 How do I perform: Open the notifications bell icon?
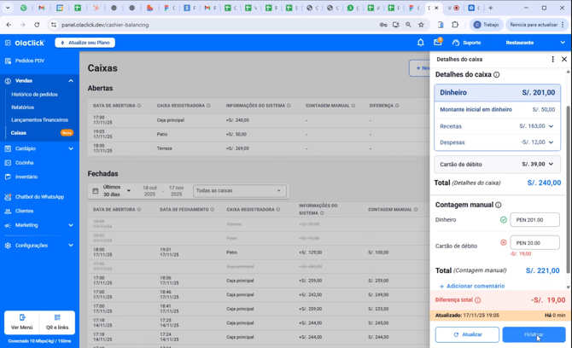pyautogui.click(x=421, y=43)
